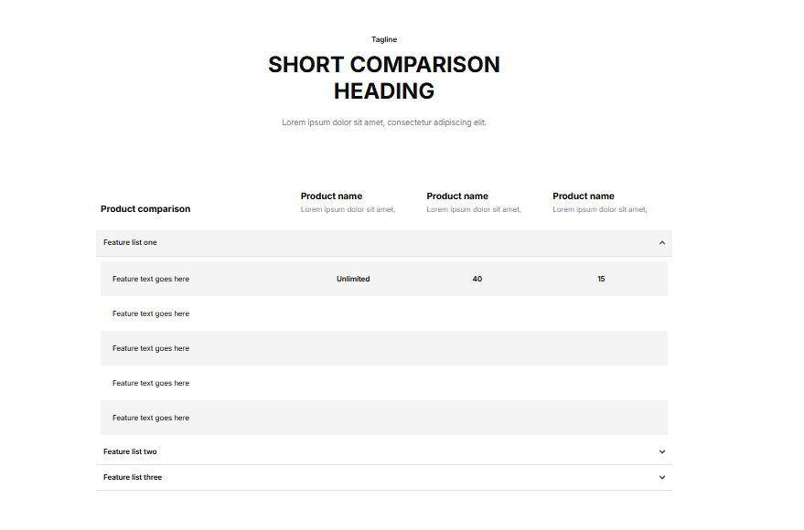Select the middle Product name column header
Viewport: 804px width, 530px height.
[x=457, y=196]
